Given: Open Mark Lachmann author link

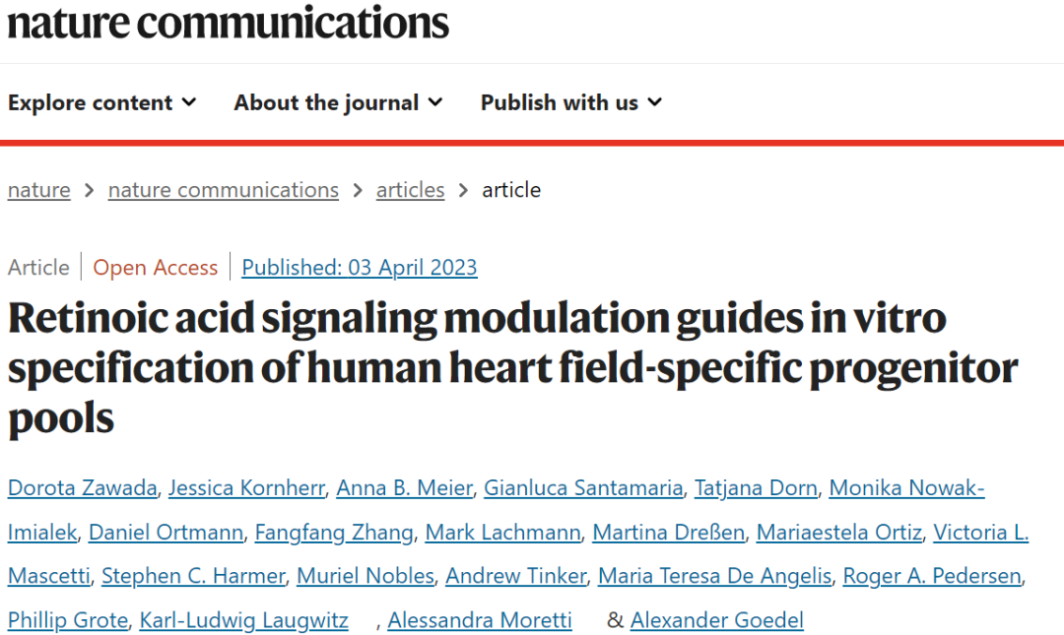Looking at the screenshot, I should 502,533.
